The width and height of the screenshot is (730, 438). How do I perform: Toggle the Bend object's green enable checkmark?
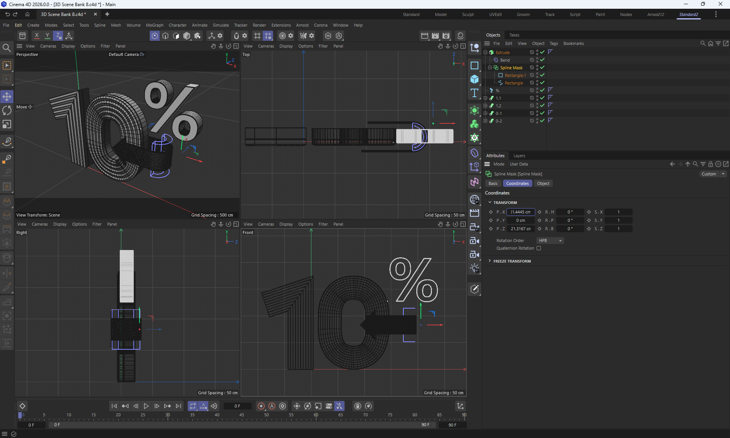pyautogui.click(x=543, y=60)
